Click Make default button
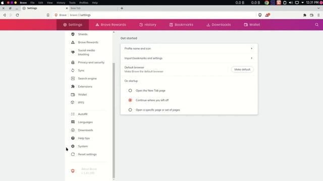Viewport: 323px width, 181px height. (242, 69)
